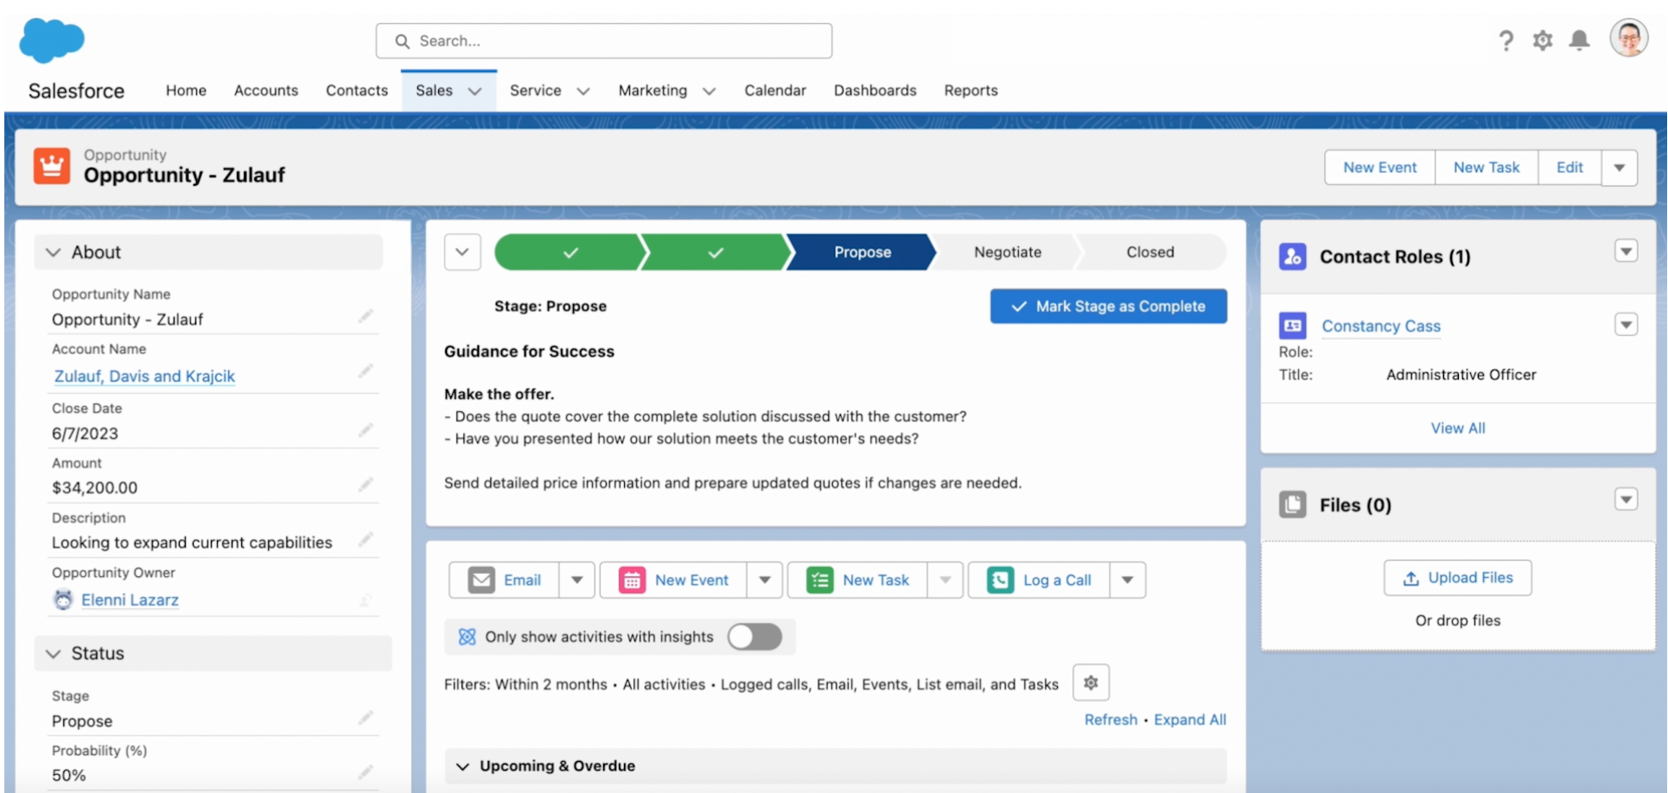Image resolution: width=1668 pixels, height=793 pixels.
Task: Go to the Dashboards tab
Action: tap(875, 91)
